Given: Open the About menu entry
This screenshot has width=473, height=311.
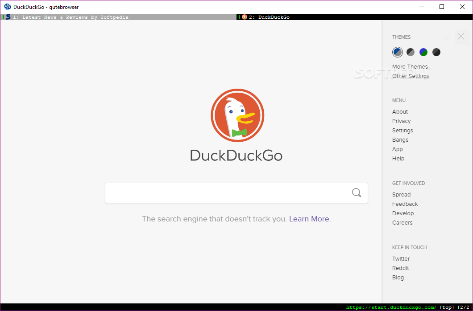Looking at the screenshot, I should (x=400, y=112).
